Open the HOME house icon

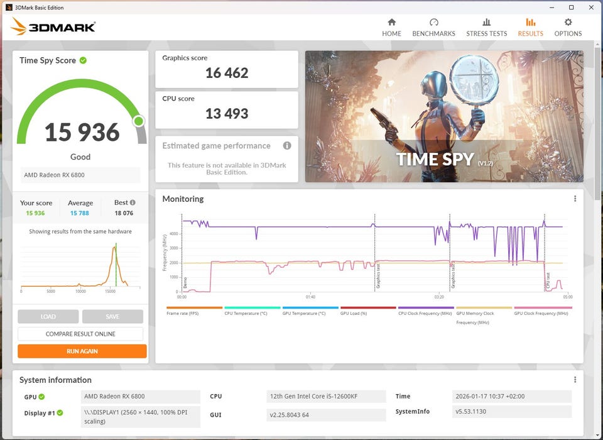[x=391, y=22]
